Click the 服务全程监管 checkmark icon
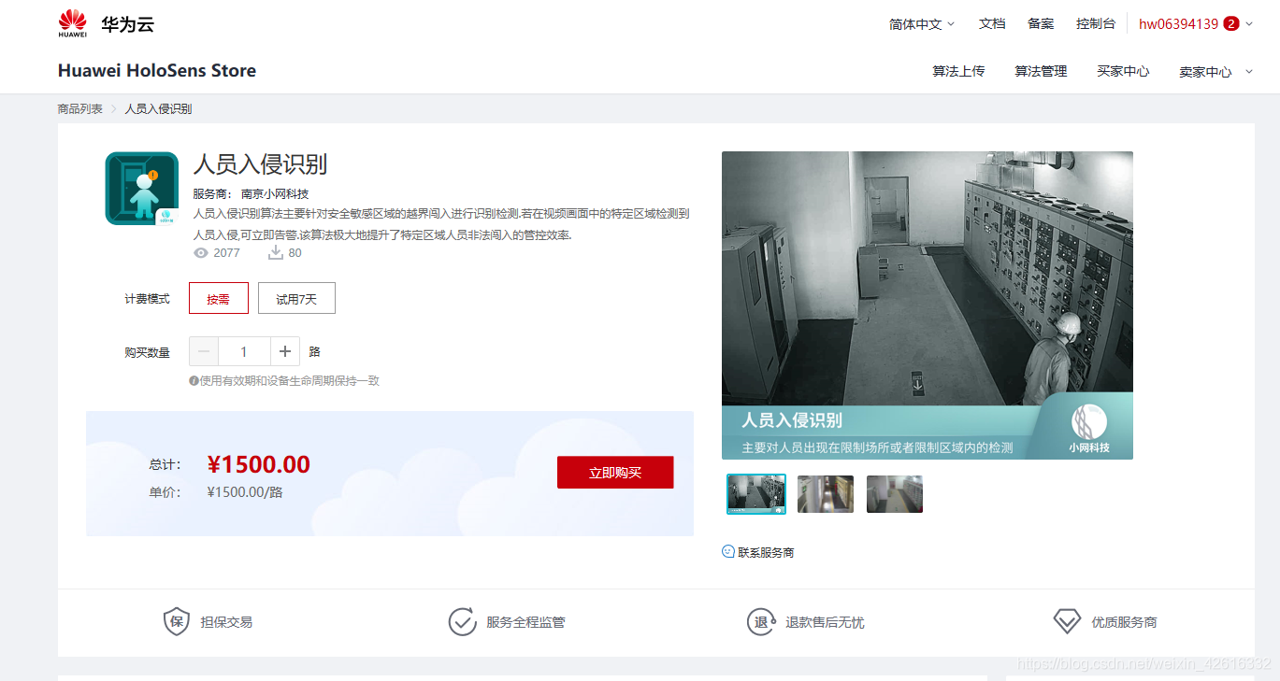Image resolution: width=1280 pixels, height=681 pixels. pyautogui.click(x=462, y=621)
